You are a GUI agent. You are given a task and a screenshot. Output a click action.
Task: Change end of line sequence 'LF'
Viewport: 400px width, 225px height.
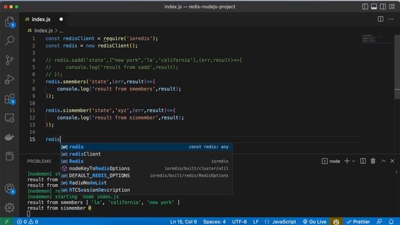tap(256, 222)
